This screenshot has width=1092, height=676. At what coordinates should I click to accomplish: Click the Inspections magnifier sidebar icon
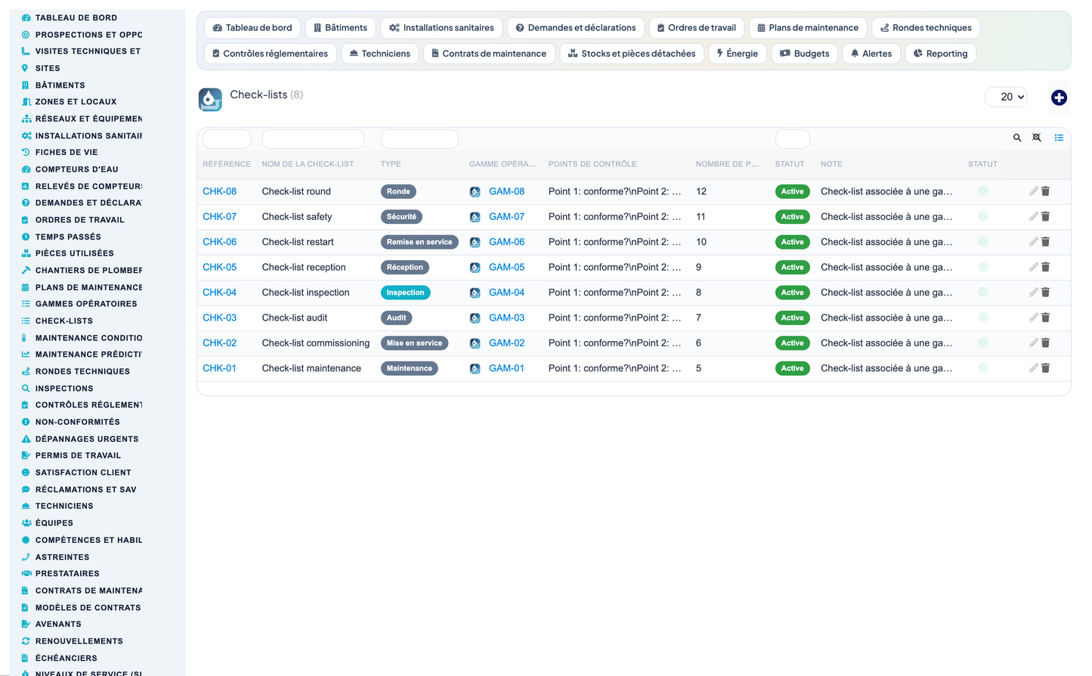tap(26, 388)
